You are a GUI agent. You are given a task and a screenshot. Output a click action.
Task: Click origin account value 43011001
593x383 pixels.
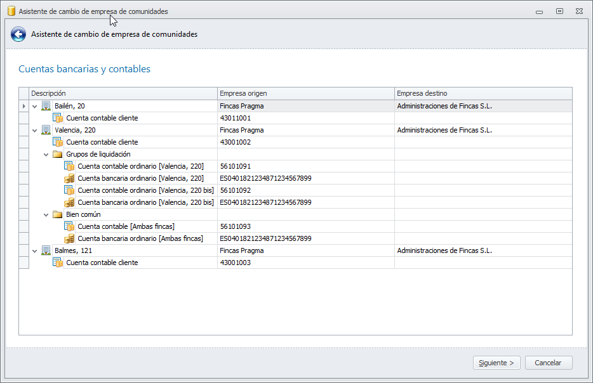click(236, 118)
